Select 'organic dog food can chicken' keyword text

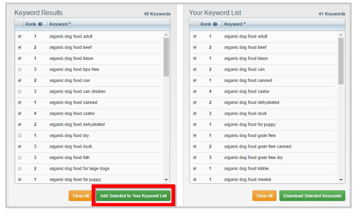tap(77, 91)
